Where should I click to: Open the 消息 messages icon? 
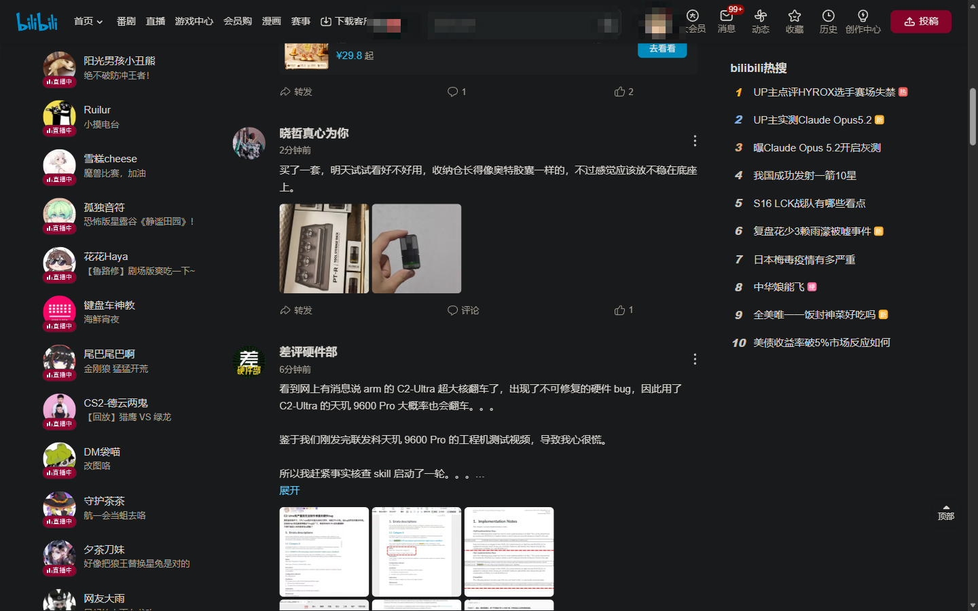[x=727, y=16]
